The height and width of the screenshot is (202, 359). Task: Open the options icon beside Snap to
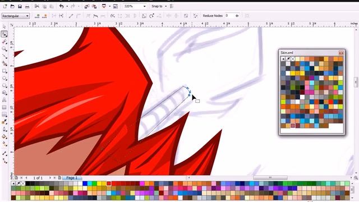(172, 6)
